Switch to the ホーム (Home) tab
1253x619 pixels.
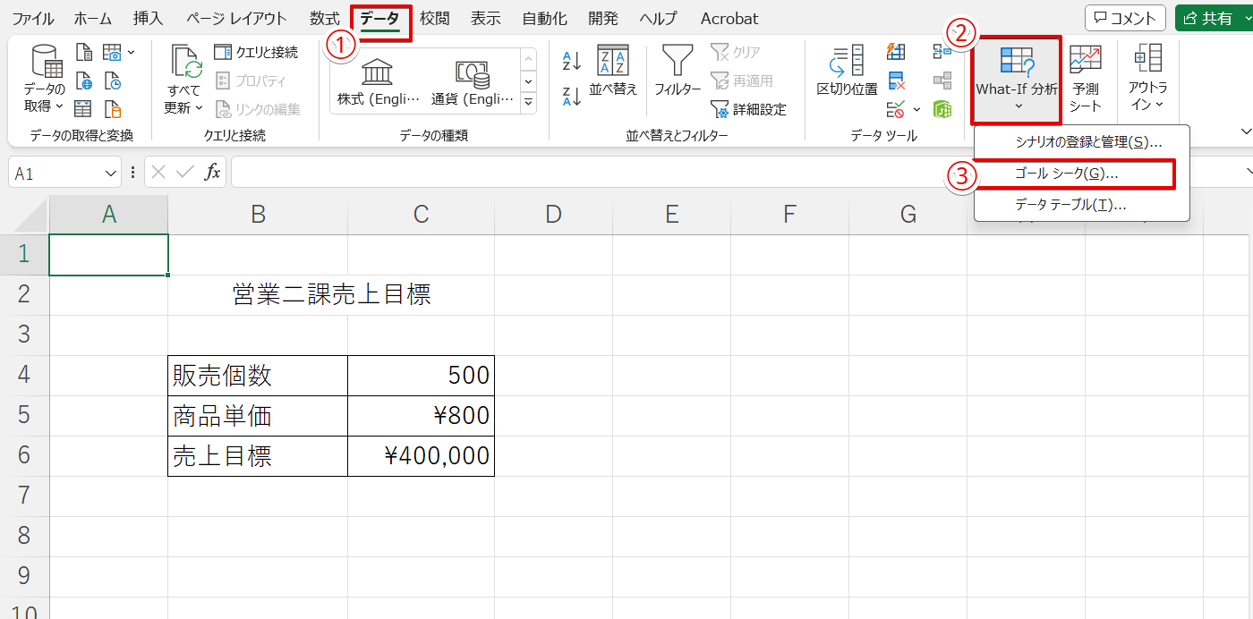click(93, 18)
